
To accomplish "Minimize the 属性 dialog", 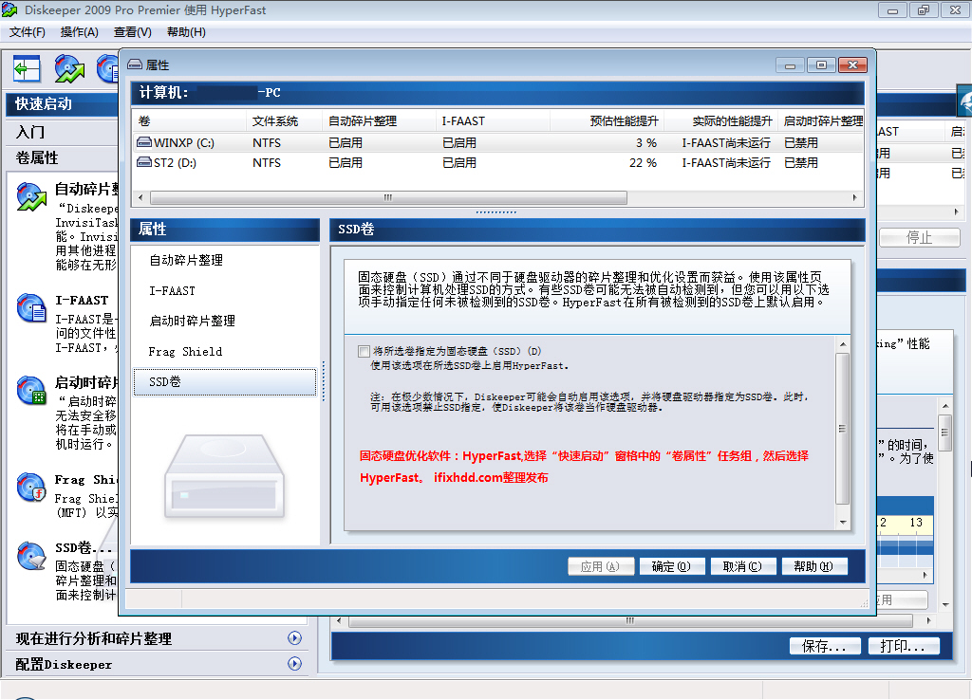I will [790, 65].
